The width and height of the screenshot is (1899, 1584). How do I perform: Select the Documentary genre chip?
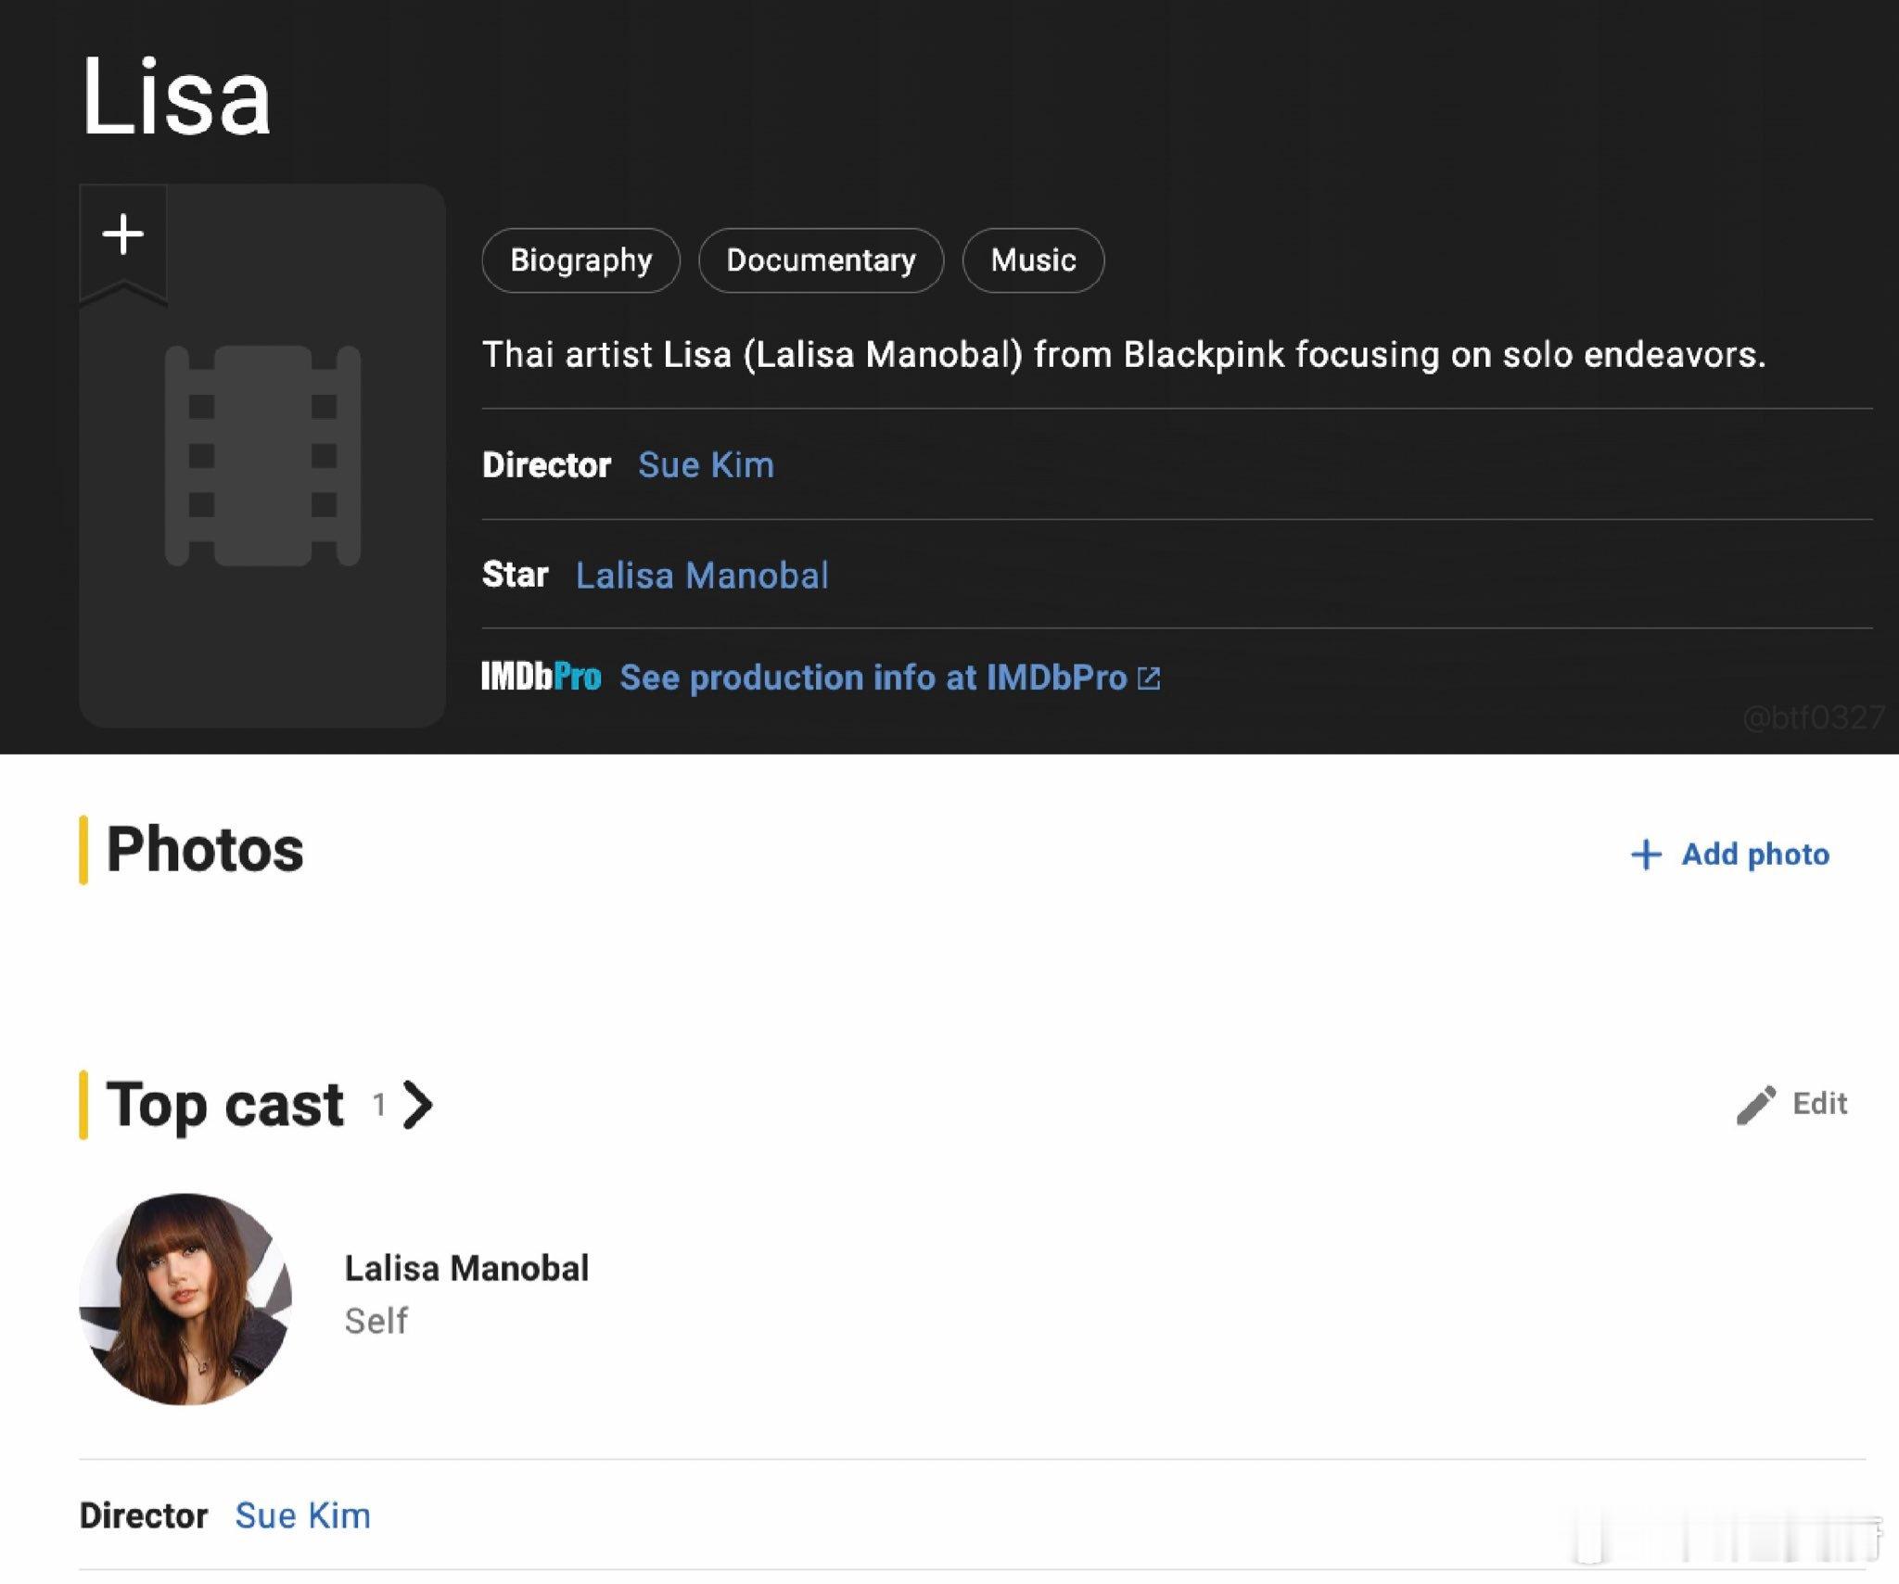pyautogui.click(x=821, y=260)
